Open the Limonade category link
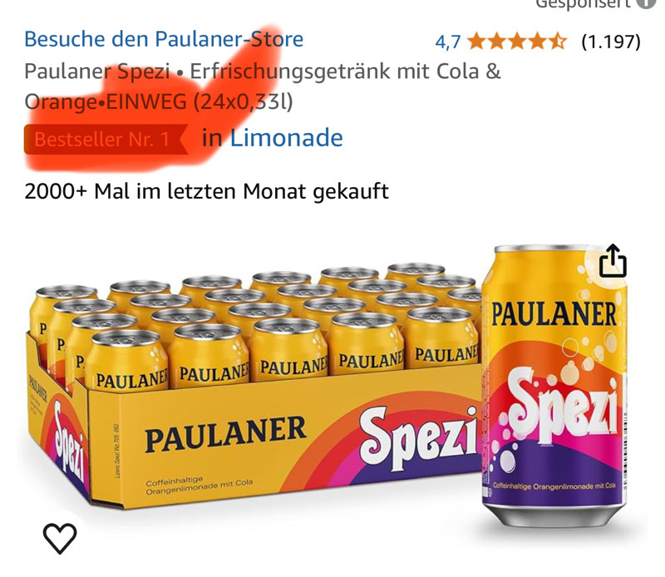This screenshot has width=665, height=577. pos(286,138)
